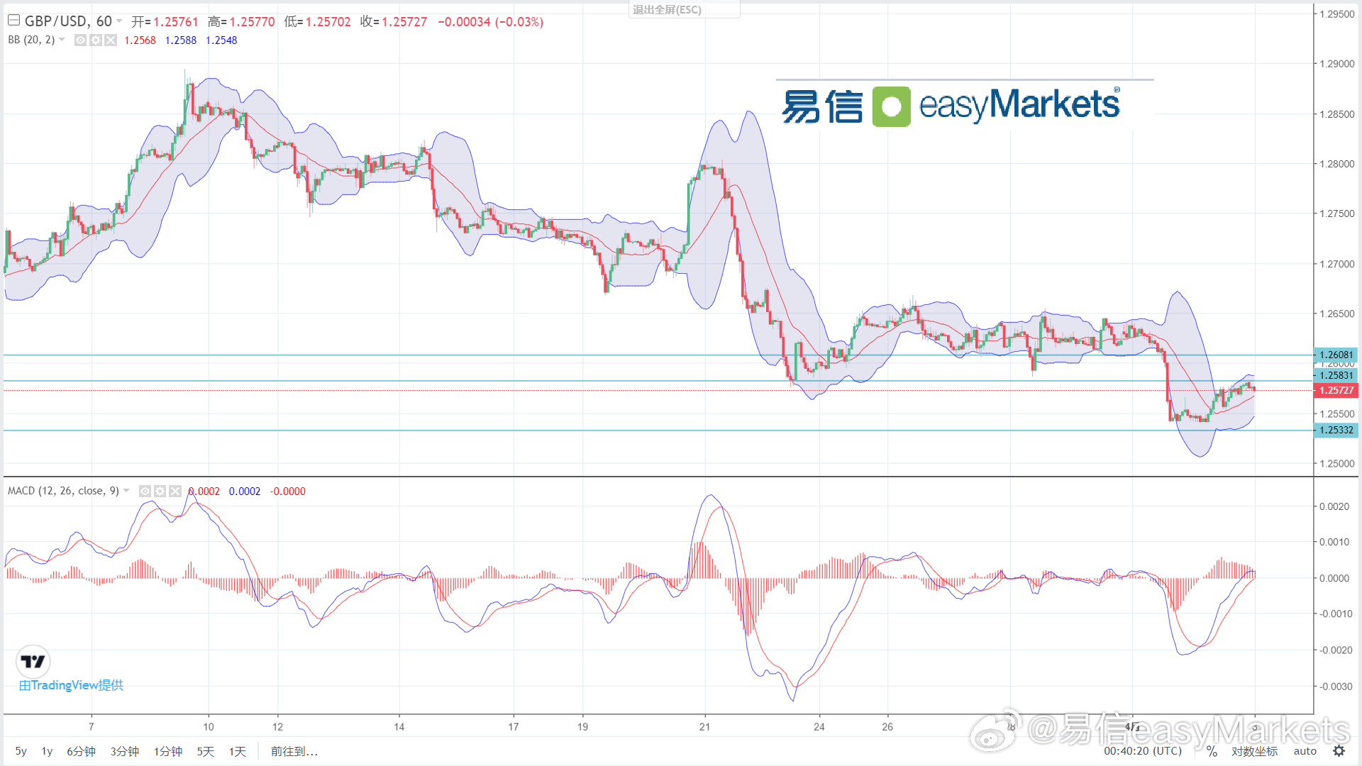Click the 1.25727 current price label
The width and height of the screenshot is (1362, 766).
click(1336, 390)
